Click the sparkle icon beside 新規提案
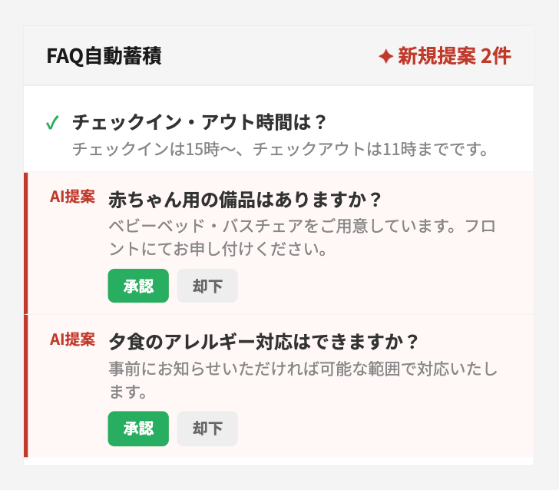Screen dimensions: 559x490 coord(385,56)
